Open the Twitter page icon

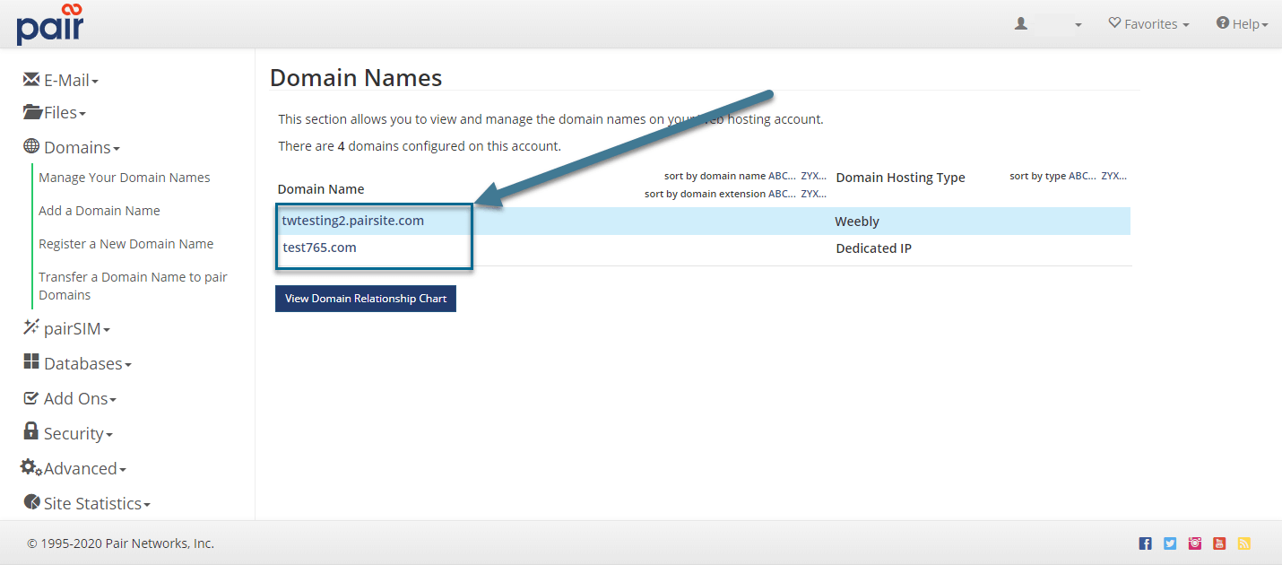coord(1170,543)
